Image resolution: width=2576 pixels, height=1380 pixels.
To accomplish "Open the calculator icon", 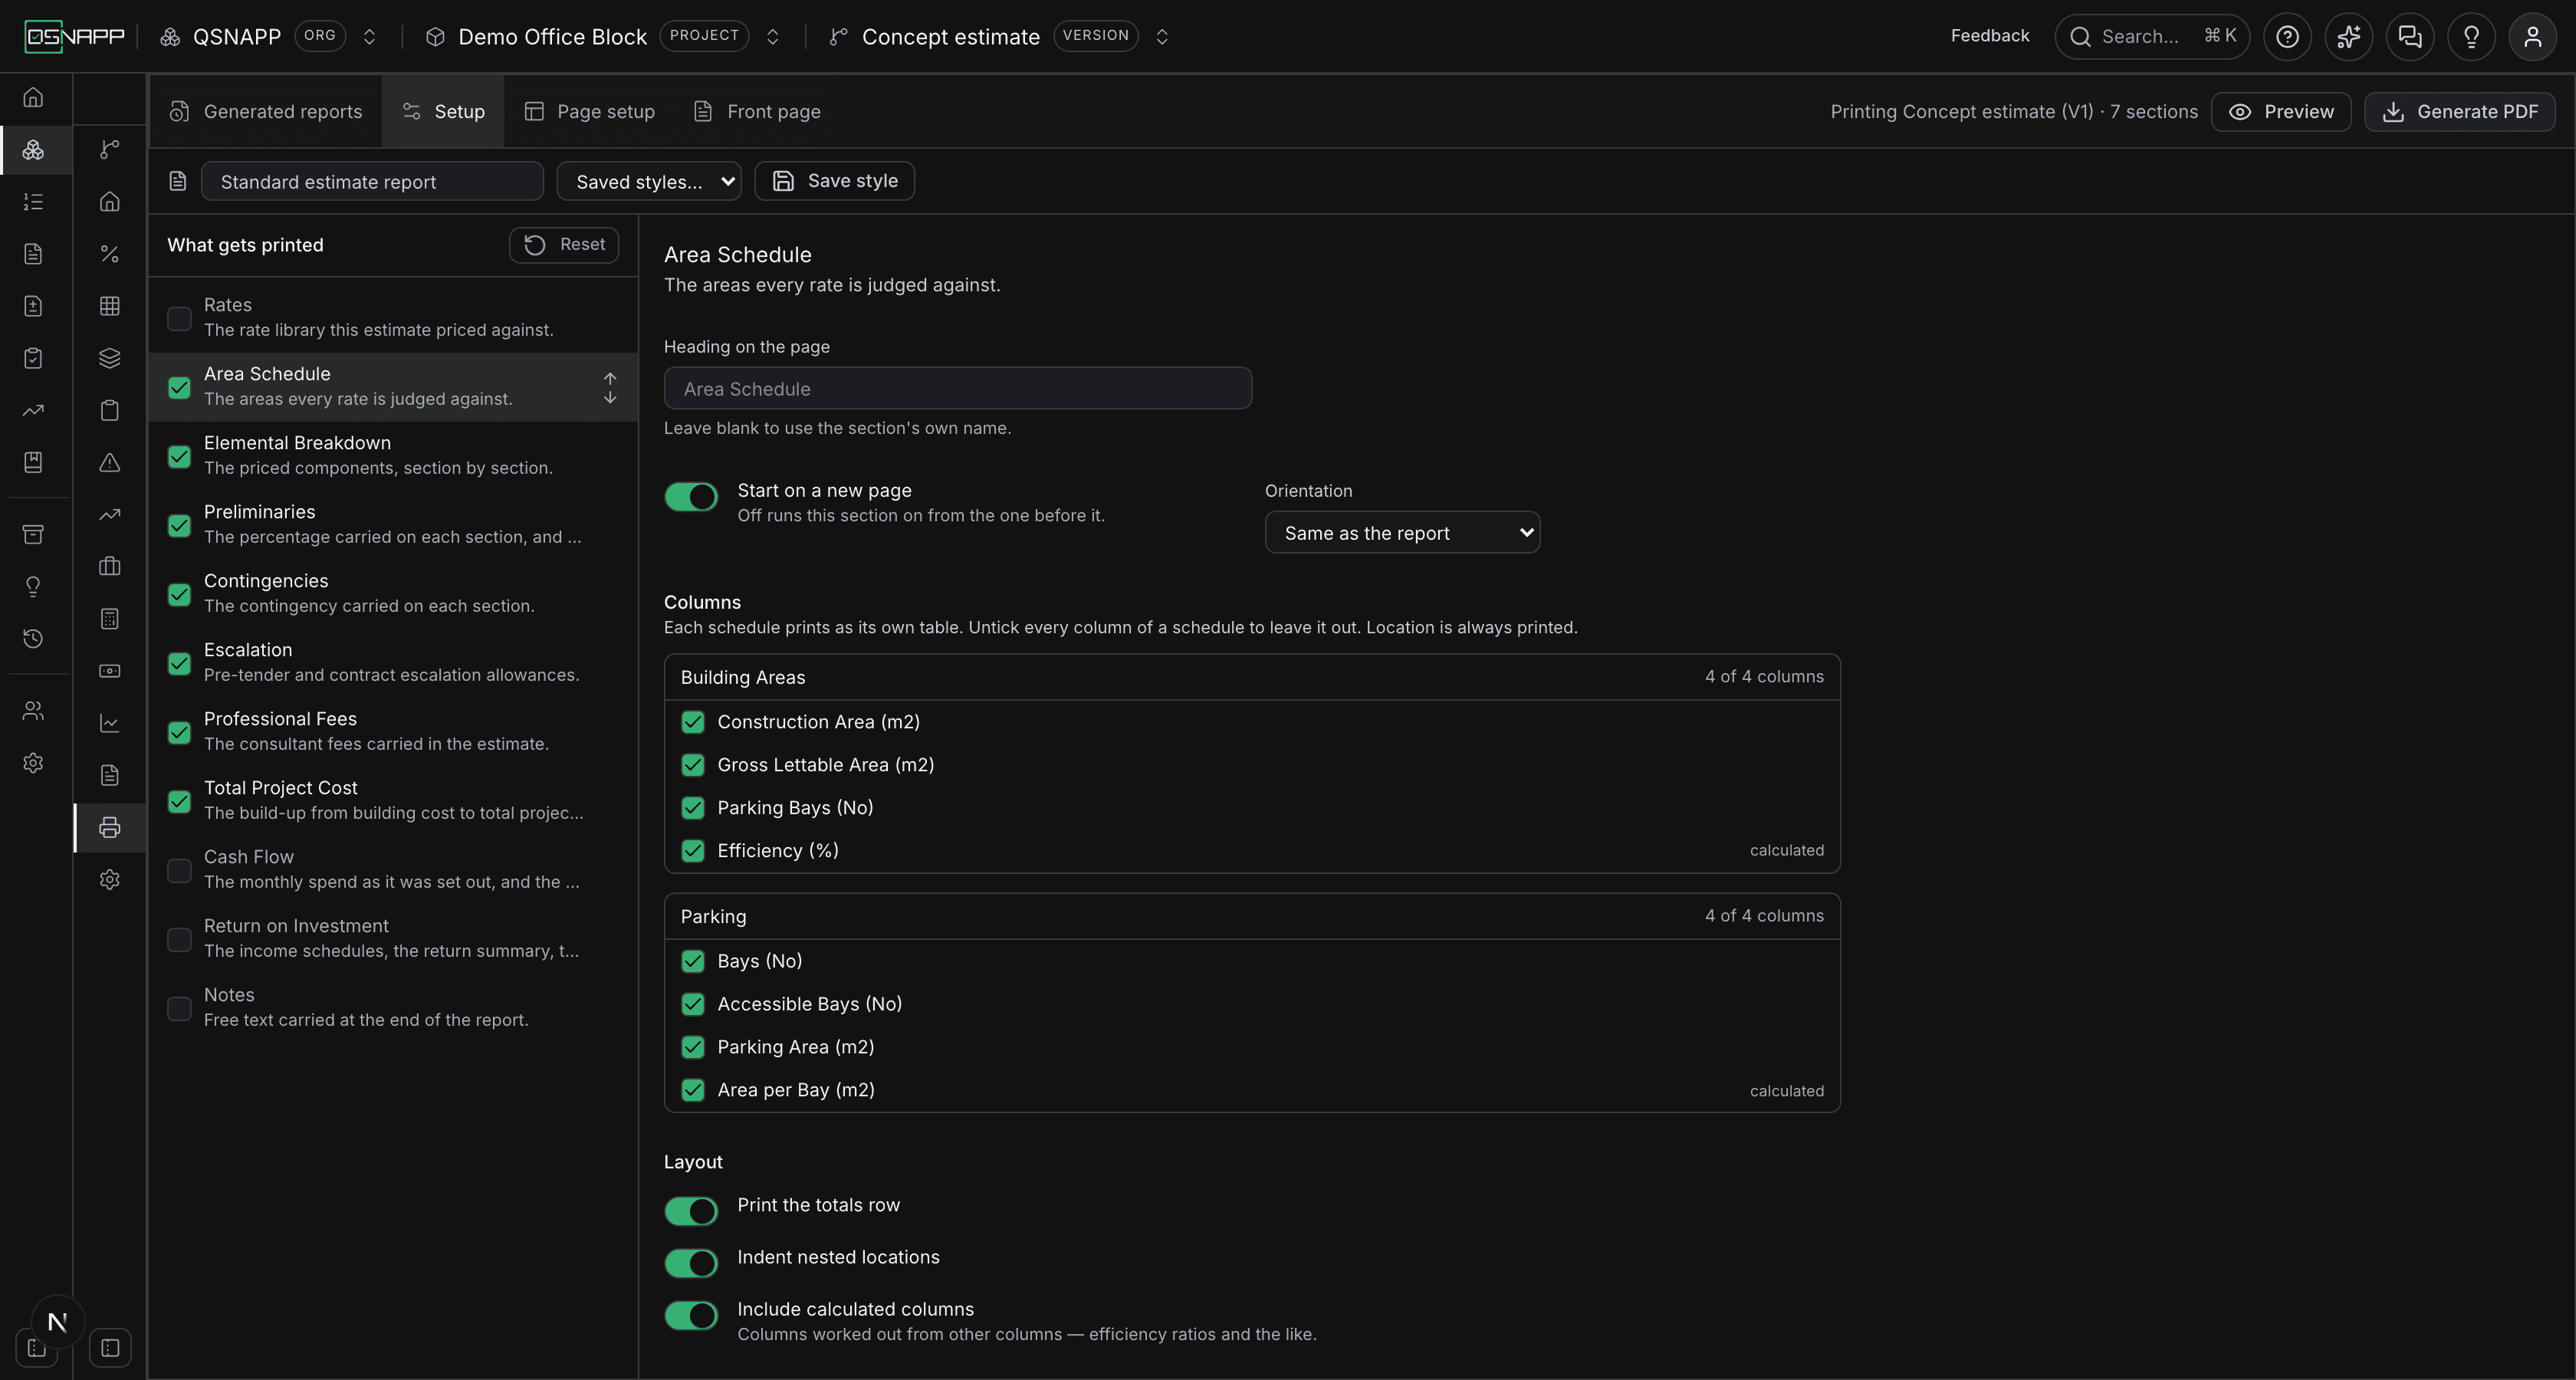I will pos(110,619).
